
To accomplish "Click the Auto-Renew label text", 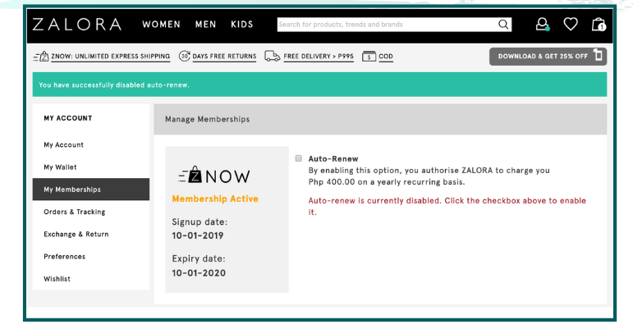I will tap(333, 159).
